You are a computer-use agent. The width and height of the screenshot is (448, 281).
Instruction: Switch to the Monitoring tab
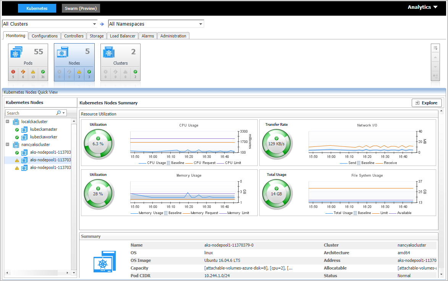(x=16, y=36)
